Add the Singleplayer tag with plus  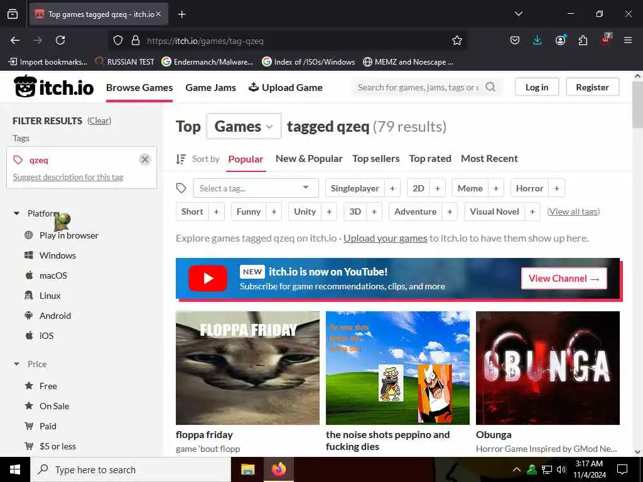coord(392,188)
